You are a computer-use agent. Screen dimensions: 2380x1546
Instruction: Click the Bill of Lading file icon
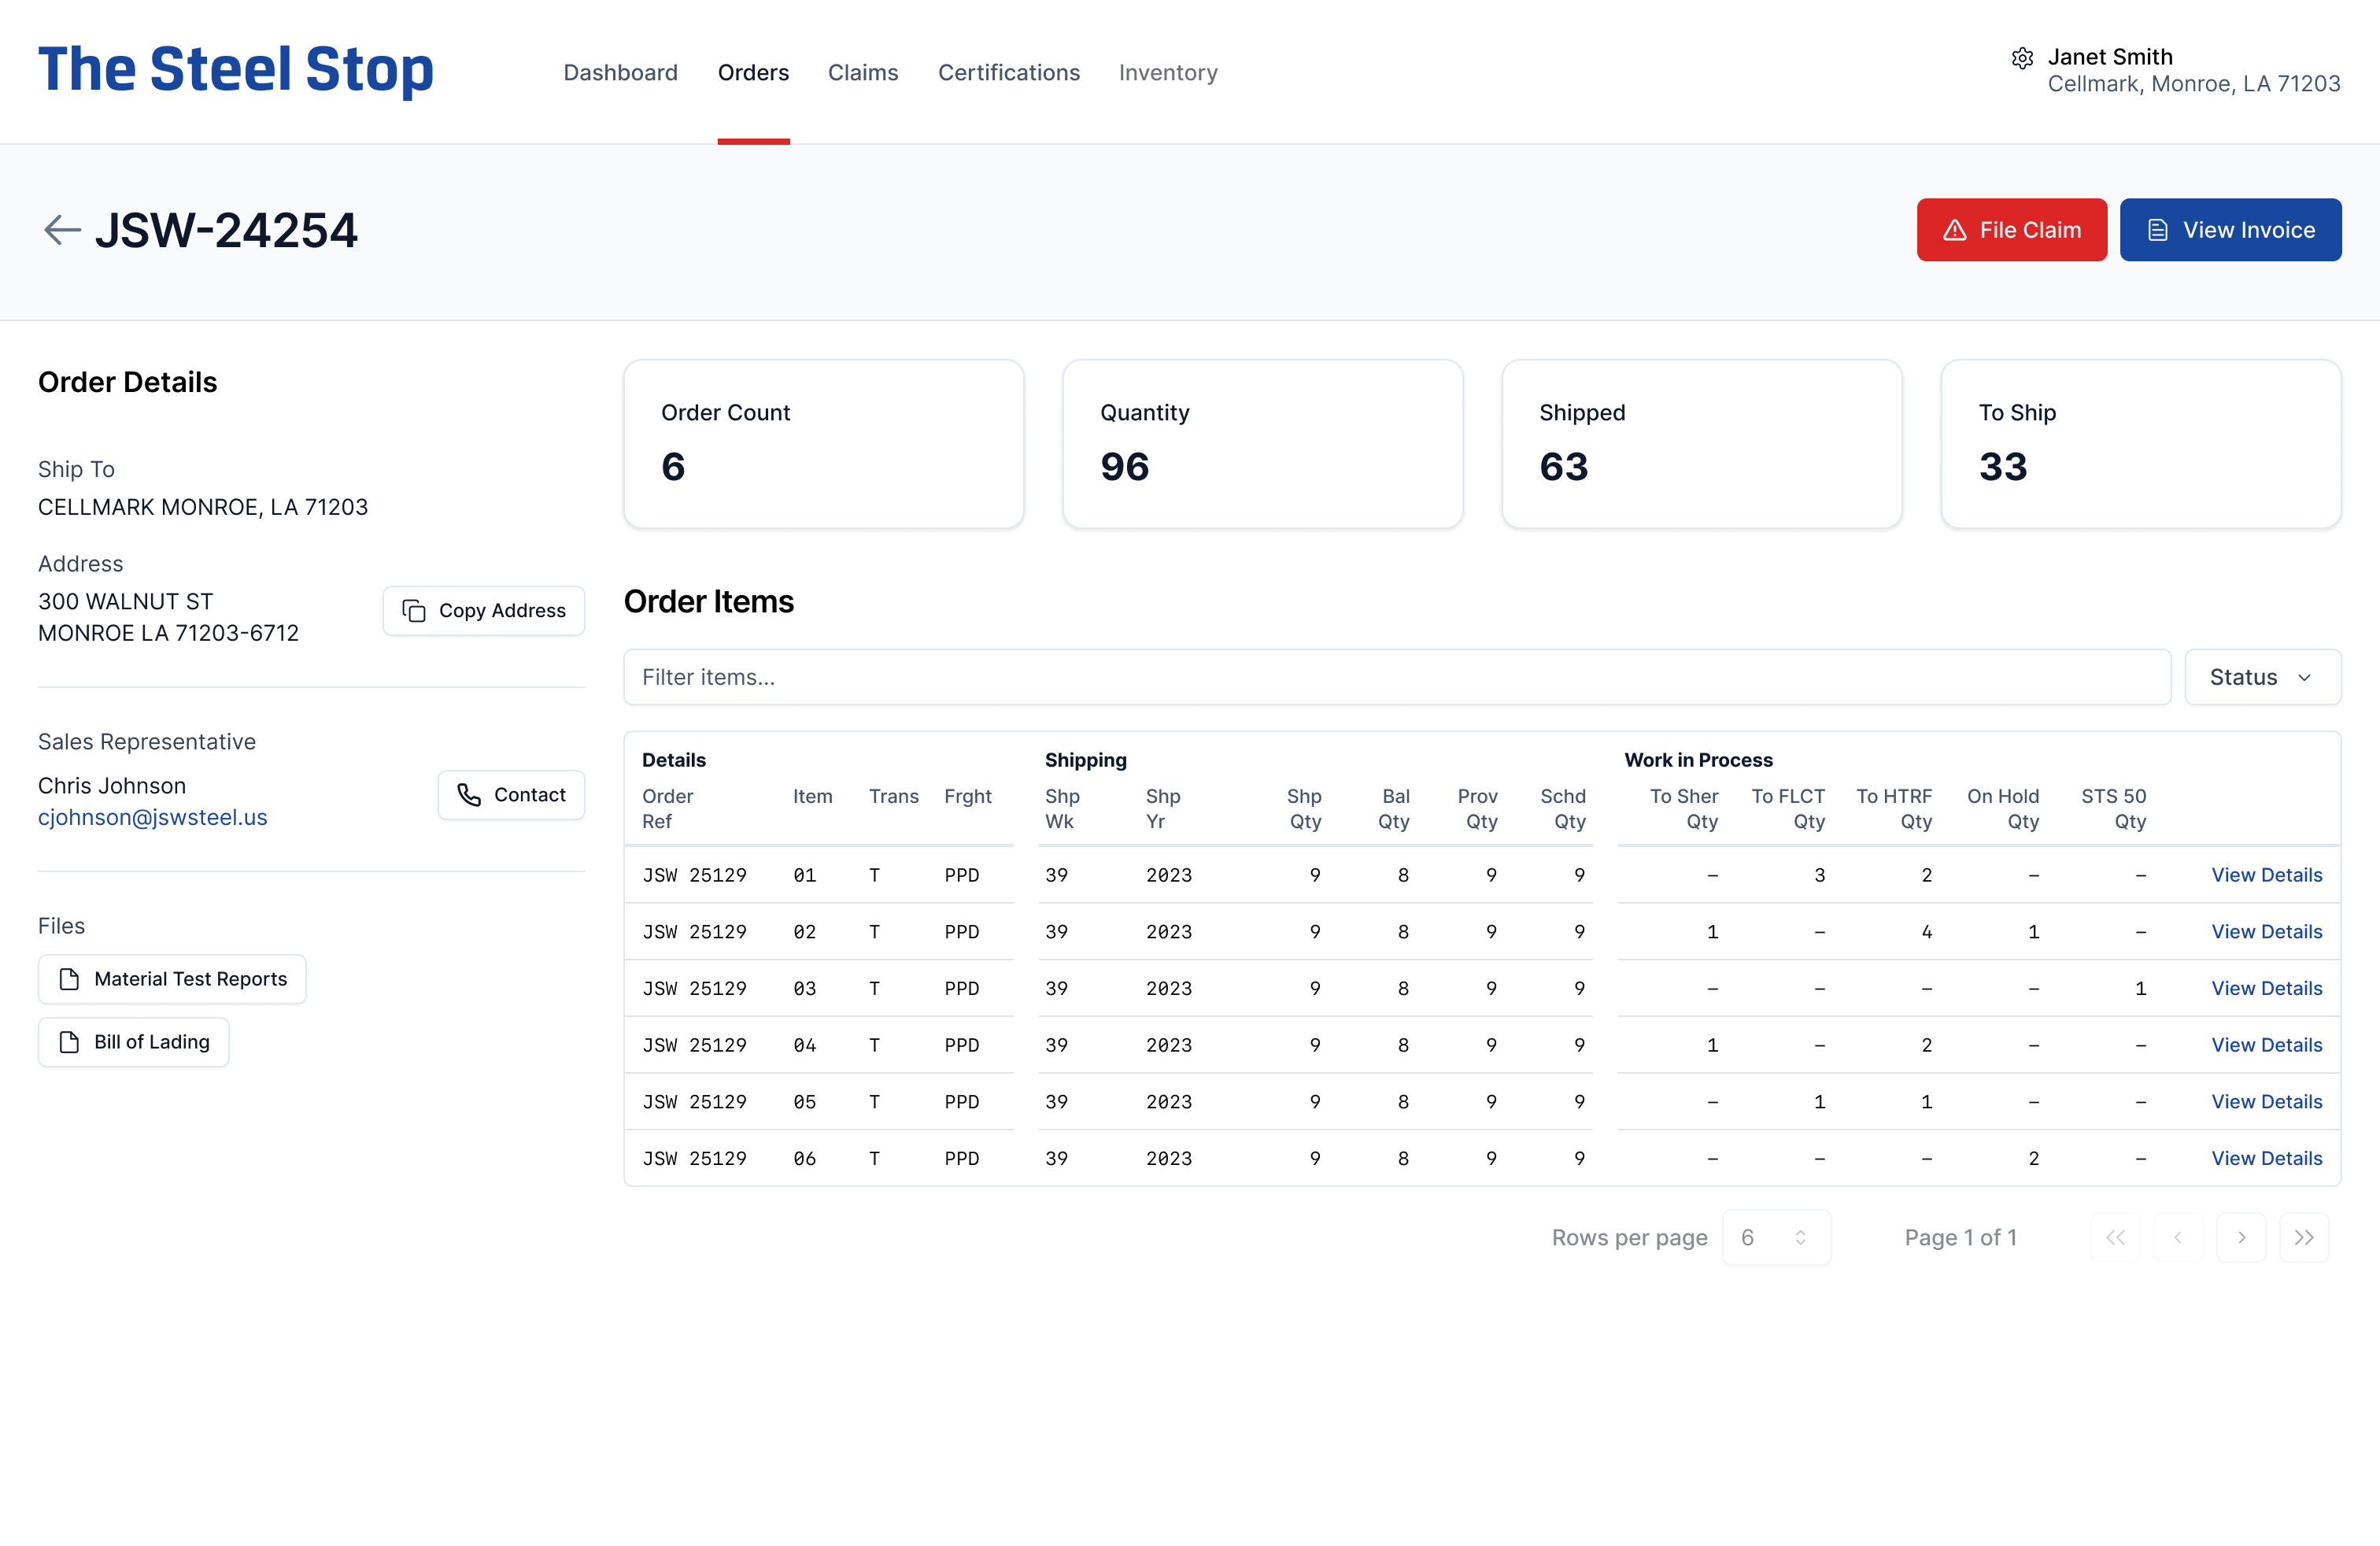point(69,1041)
